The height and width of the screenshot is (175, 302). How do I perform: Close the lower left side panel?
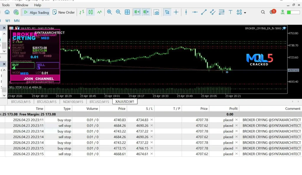coord(4,64)
